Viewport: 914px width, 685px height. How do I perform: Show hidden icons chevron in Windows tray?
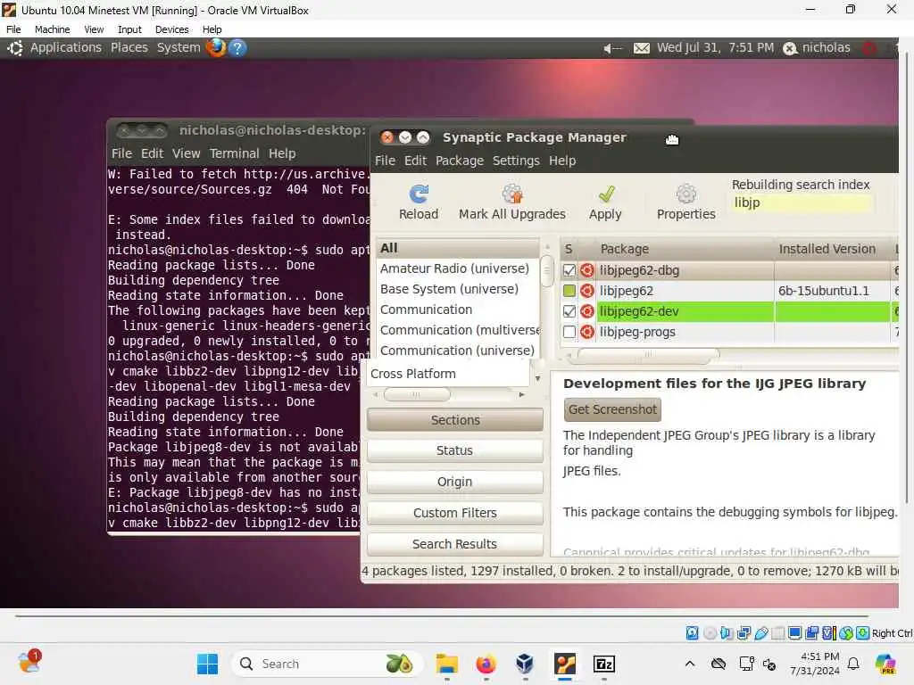point(690,664)
